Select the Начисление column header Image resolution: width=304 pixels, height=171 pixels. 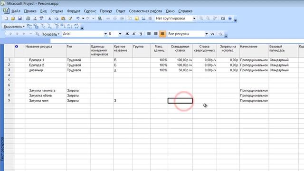(x=254, y=51)
